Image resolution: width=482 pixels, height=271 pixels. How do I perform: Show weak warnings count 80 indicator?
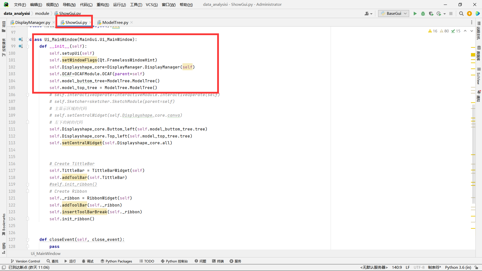click(x=444, y=31)
